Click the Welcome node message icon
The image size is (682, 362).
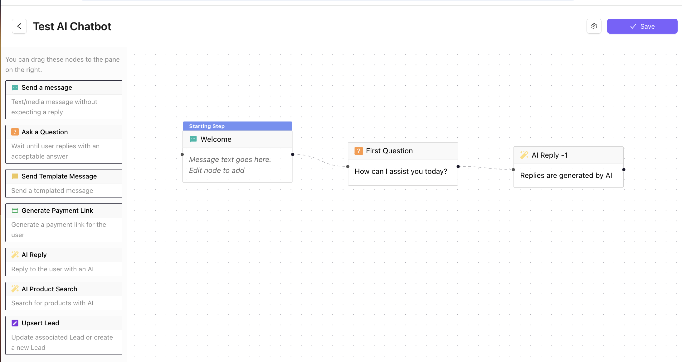click(193, 139)
